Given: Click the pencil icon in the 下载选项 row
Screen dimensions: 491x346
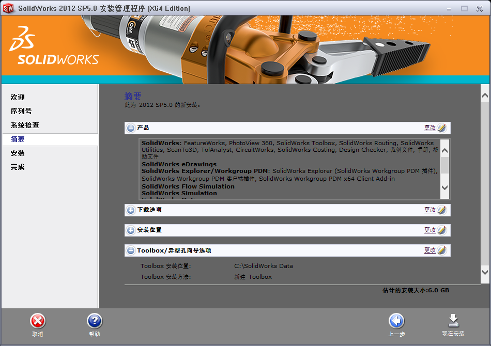Looking at the screenshot, I should coord(442,210).
